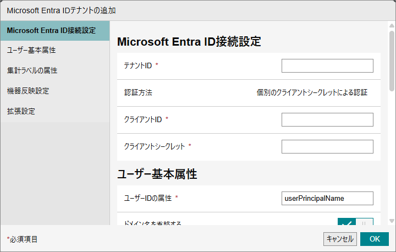Click the ユーザーIDの属性 field with userPrincipalName
Screen dimensions: 396x252
tap(327, 199)
